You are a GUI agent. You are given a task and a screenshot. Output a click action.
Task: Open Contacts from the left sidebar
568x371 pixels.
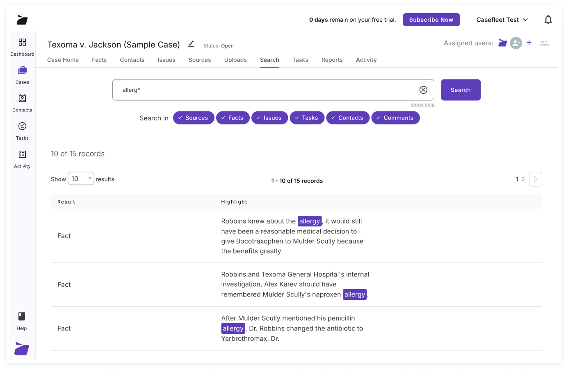(x=22, y=102)
